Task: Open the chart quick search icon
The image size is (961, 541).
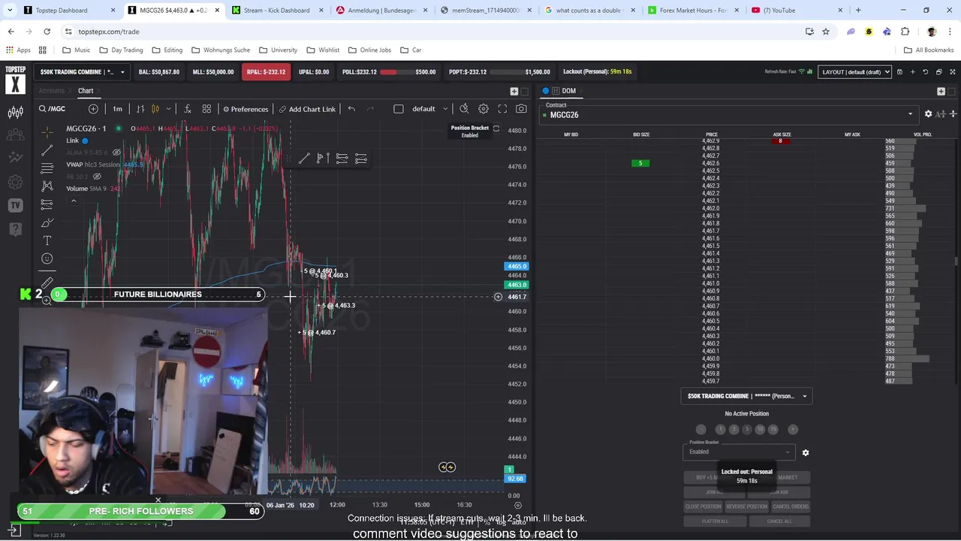Action: (464, 109)
